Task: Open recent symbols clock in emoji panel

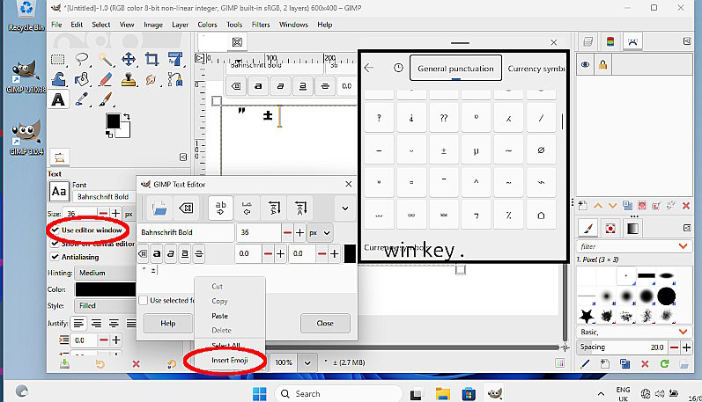Action: (398, 68)
